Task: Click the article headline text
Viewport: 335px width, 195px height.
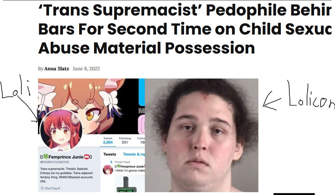Action: pyautogui.click(x=185, y=29)
